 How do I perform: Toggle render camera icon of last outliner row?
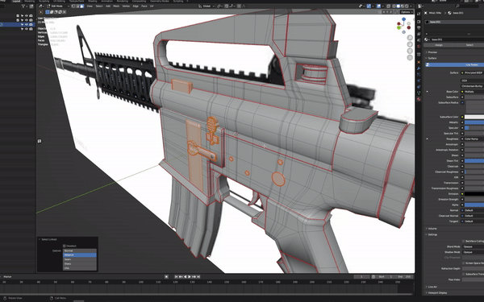tap(31, 29)
